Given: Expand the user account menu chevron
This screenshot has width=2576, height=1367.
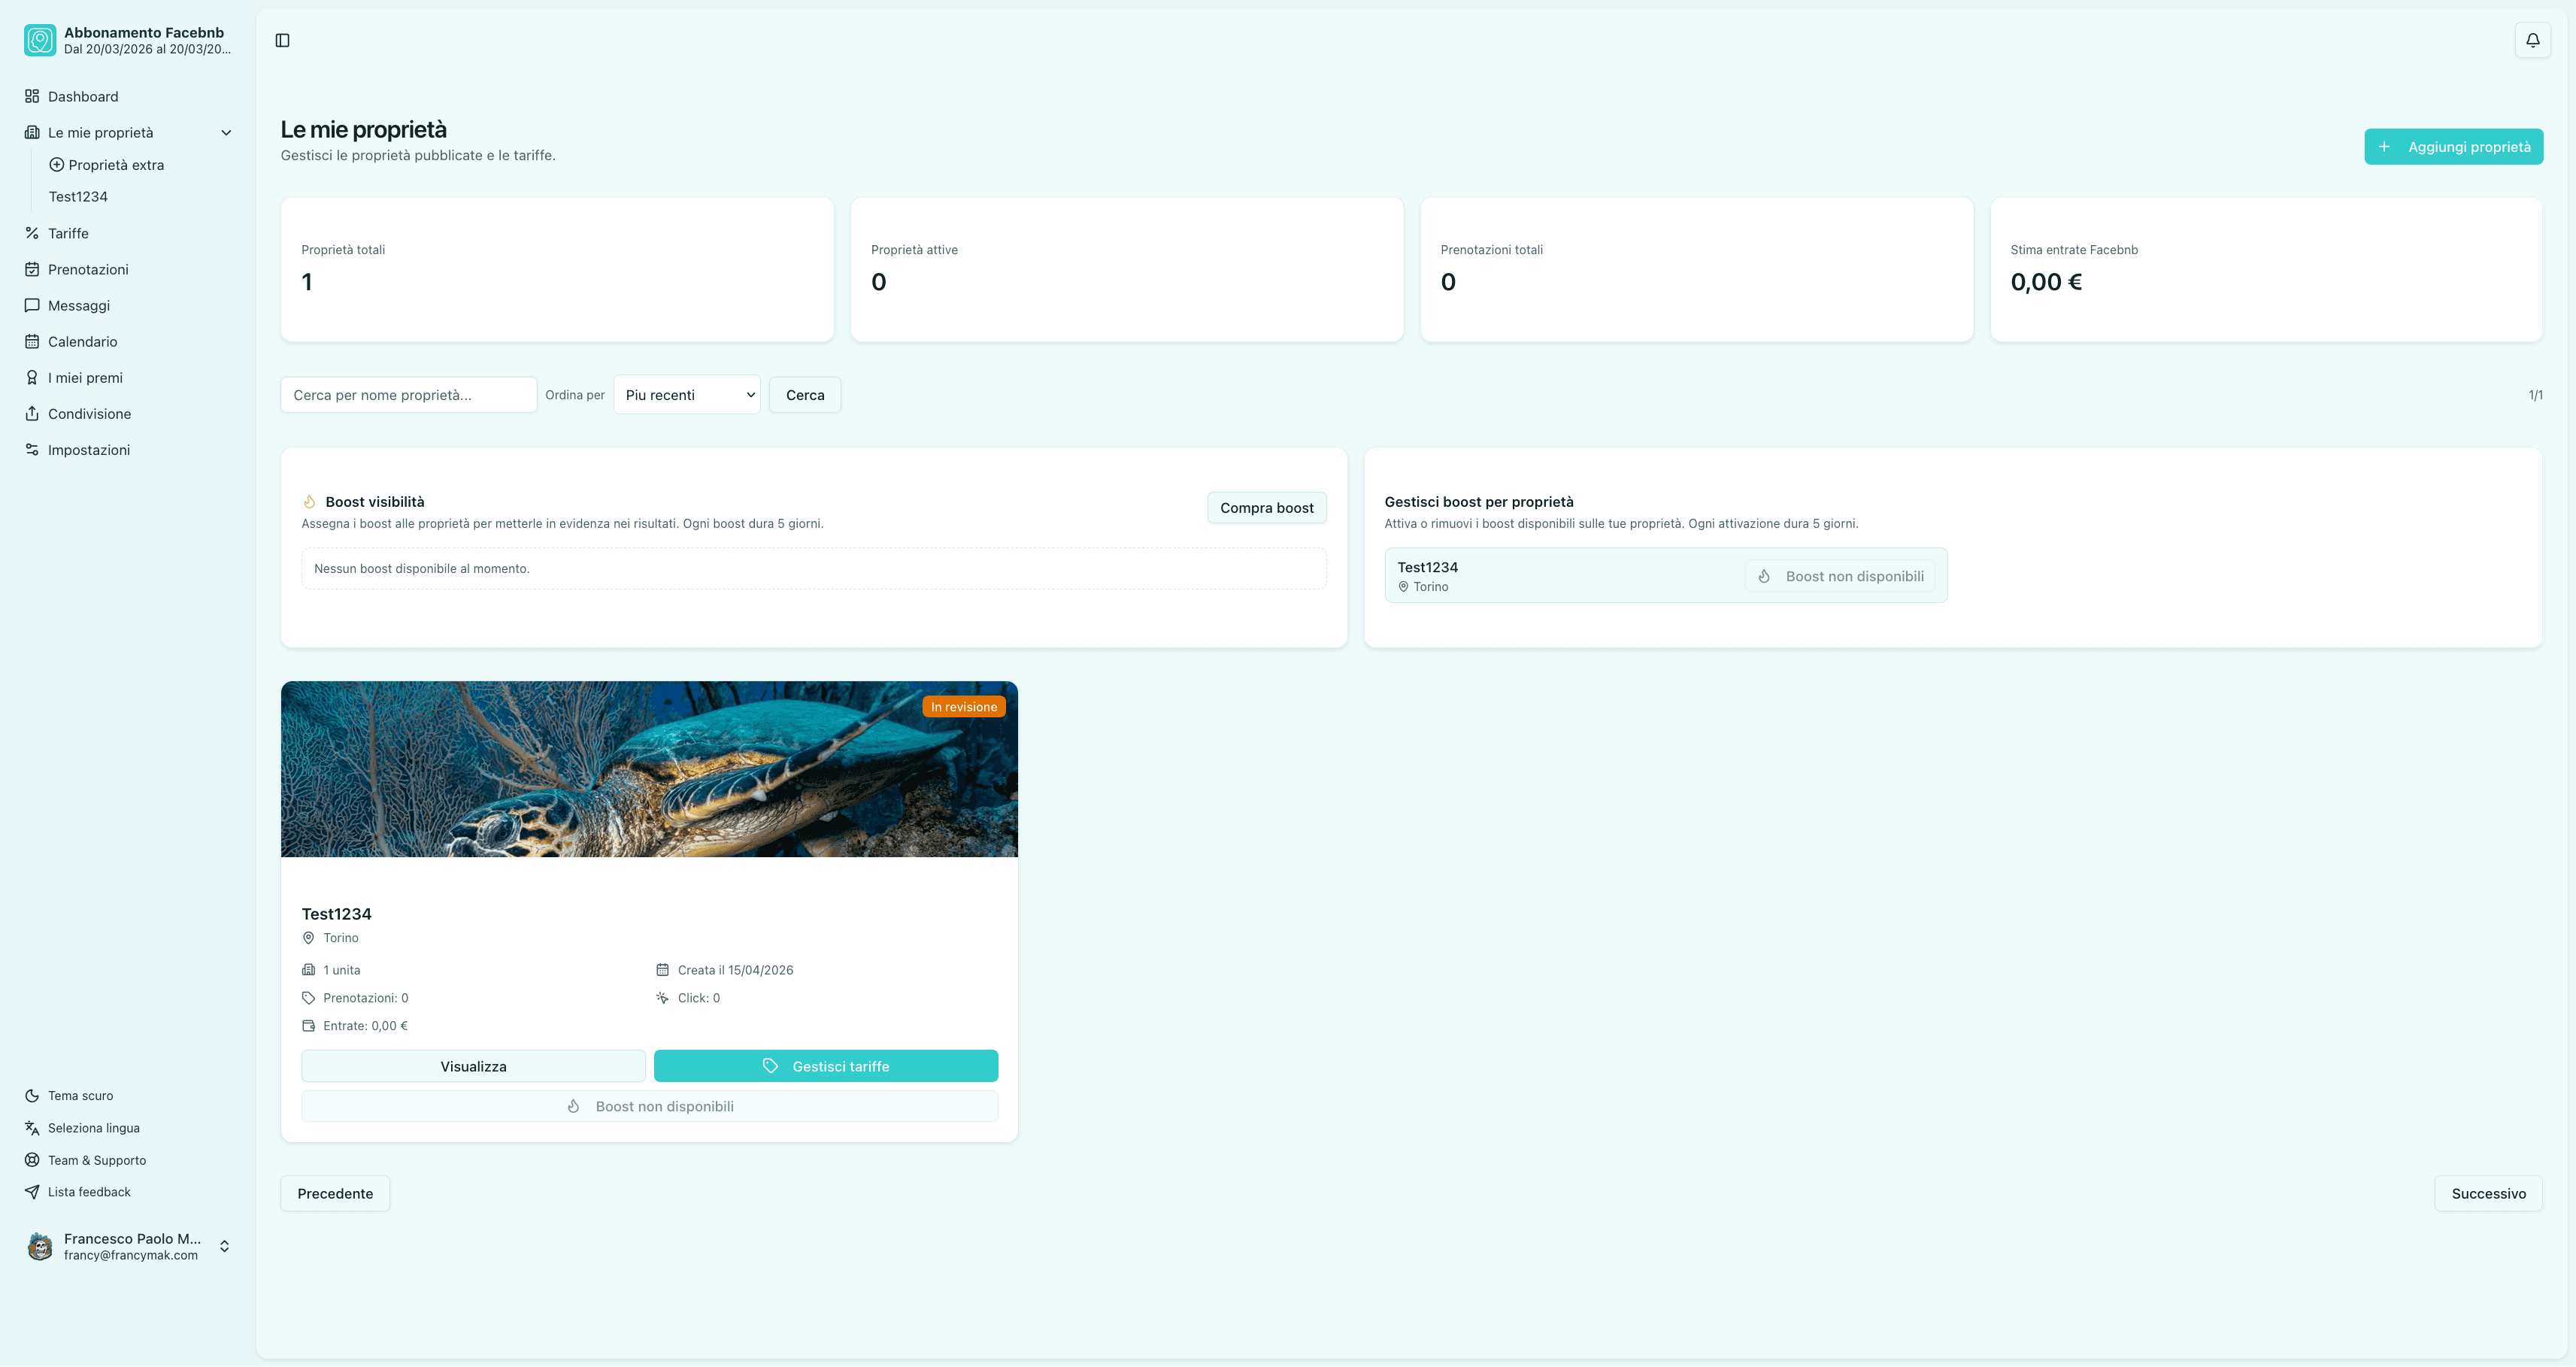Looking at the screenshot, I should [x=225, y=1246].
